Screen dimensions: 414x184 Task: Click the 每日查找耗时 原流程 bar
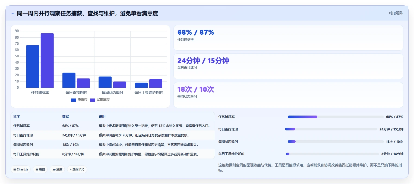pos(69,80)
